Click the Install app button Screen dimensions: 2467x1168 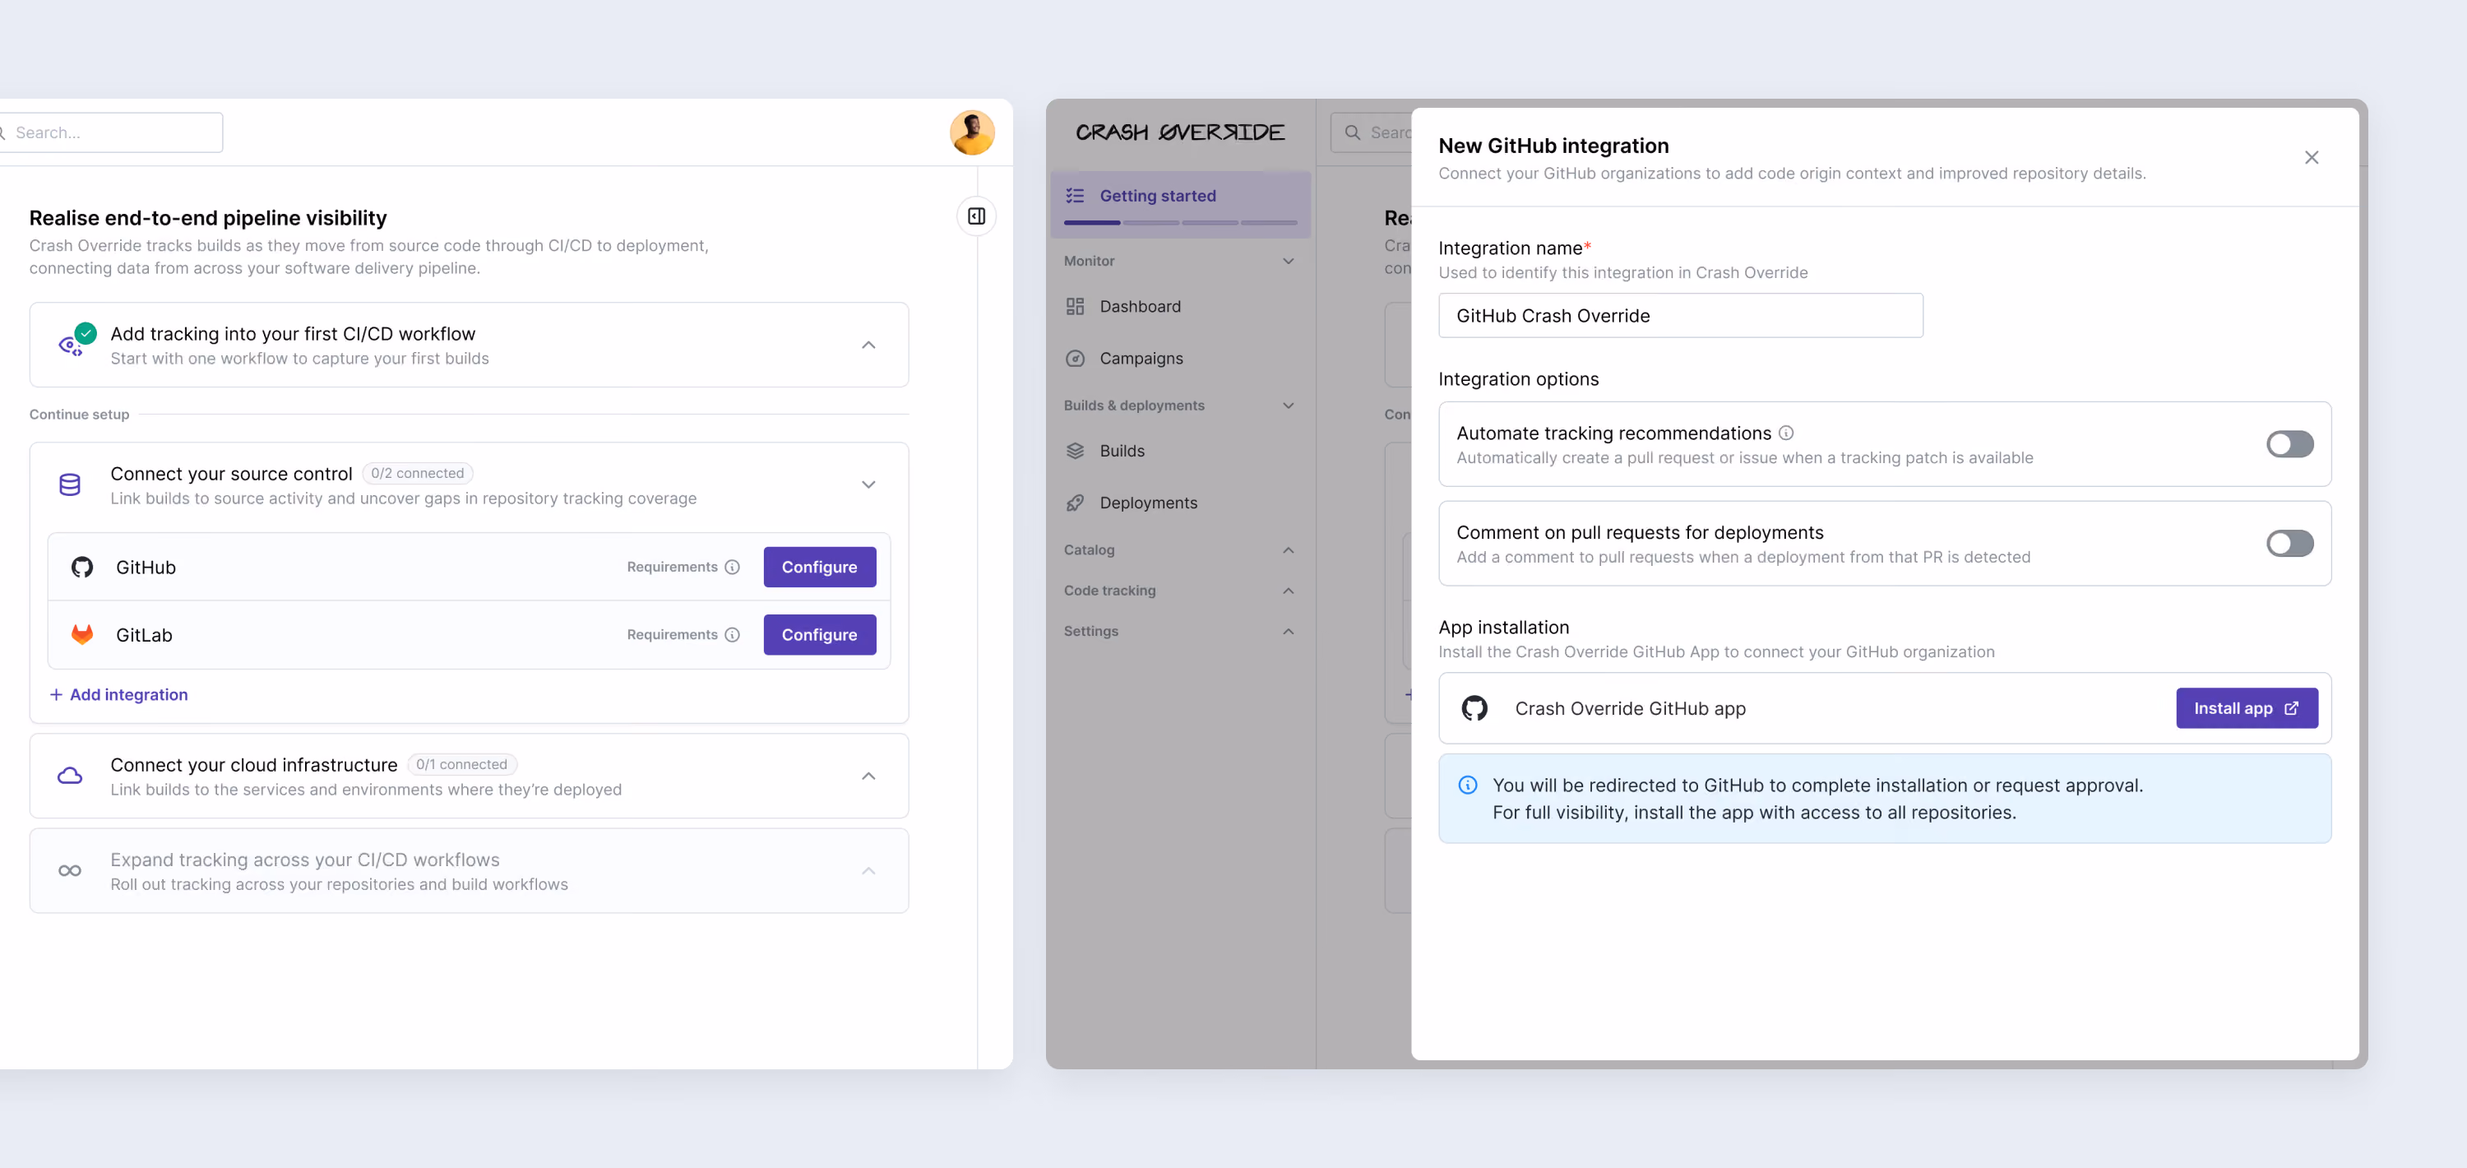[2245, 708]
